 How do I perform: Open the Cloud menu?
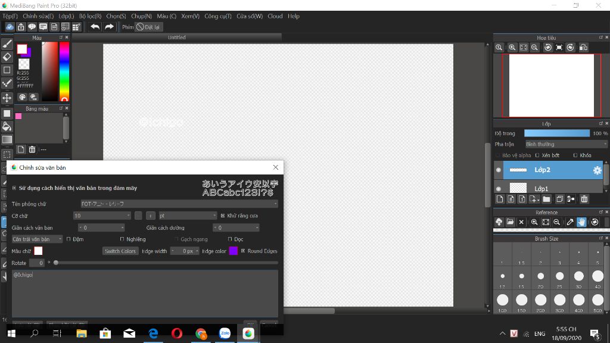tap(275, 16)
